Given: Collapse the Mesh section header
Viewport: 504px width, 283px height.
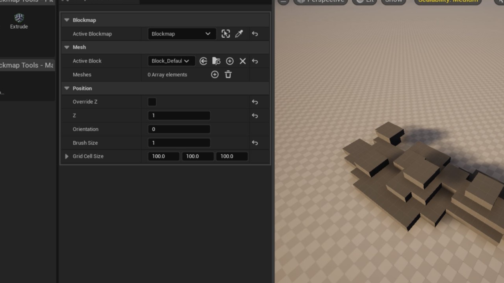Looking at the screenshot, I should coord(67,47).
